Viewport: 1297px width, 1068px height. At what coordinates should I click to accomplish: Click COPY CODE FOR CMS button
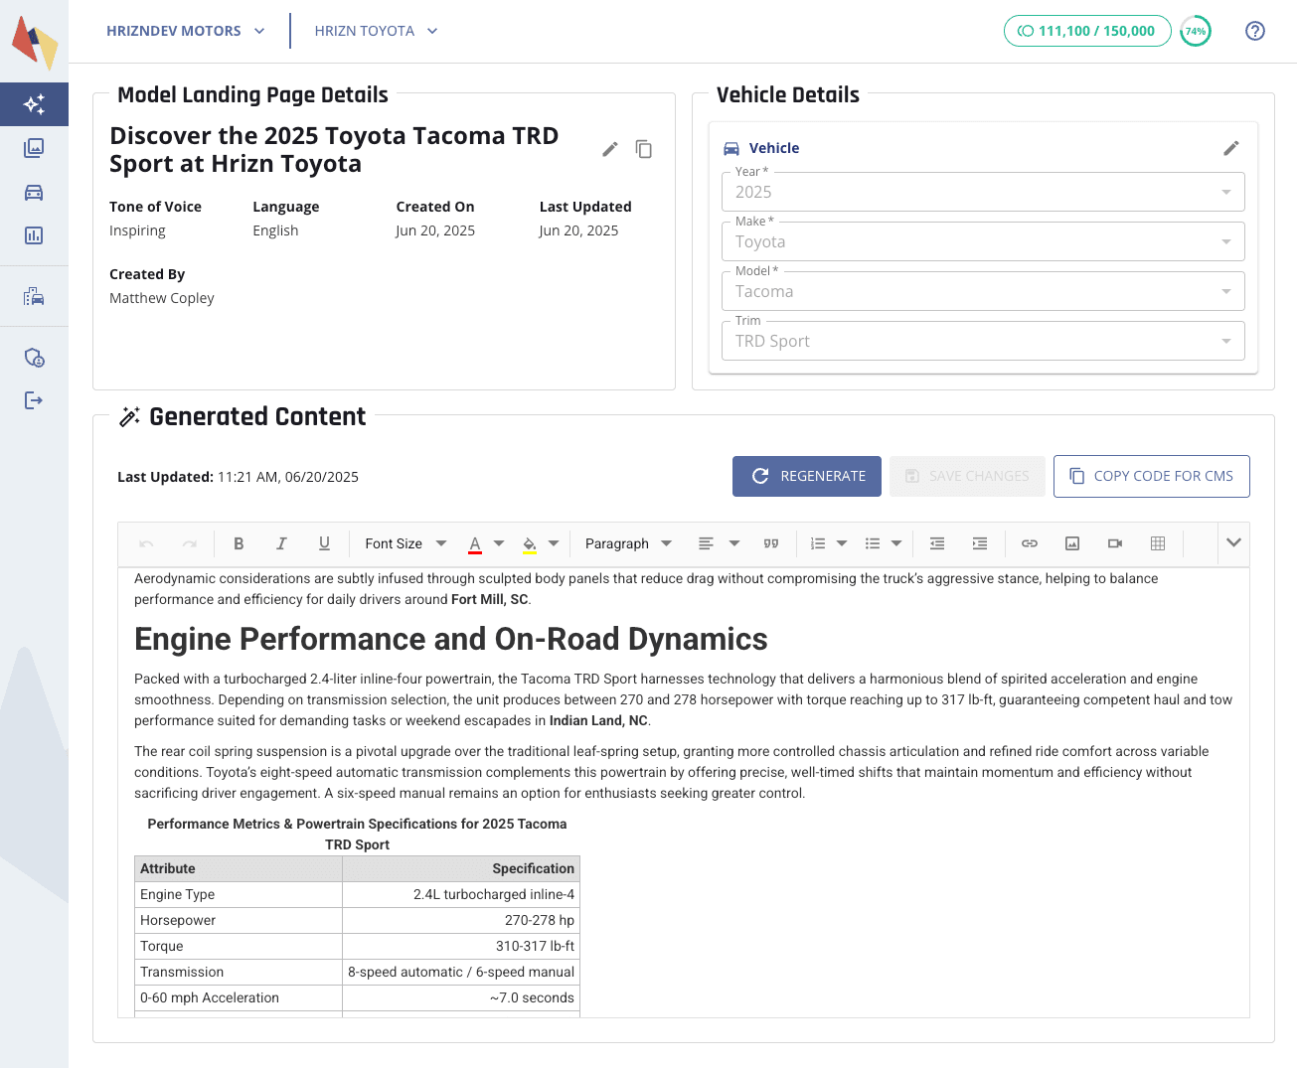tap(1151, 476)
